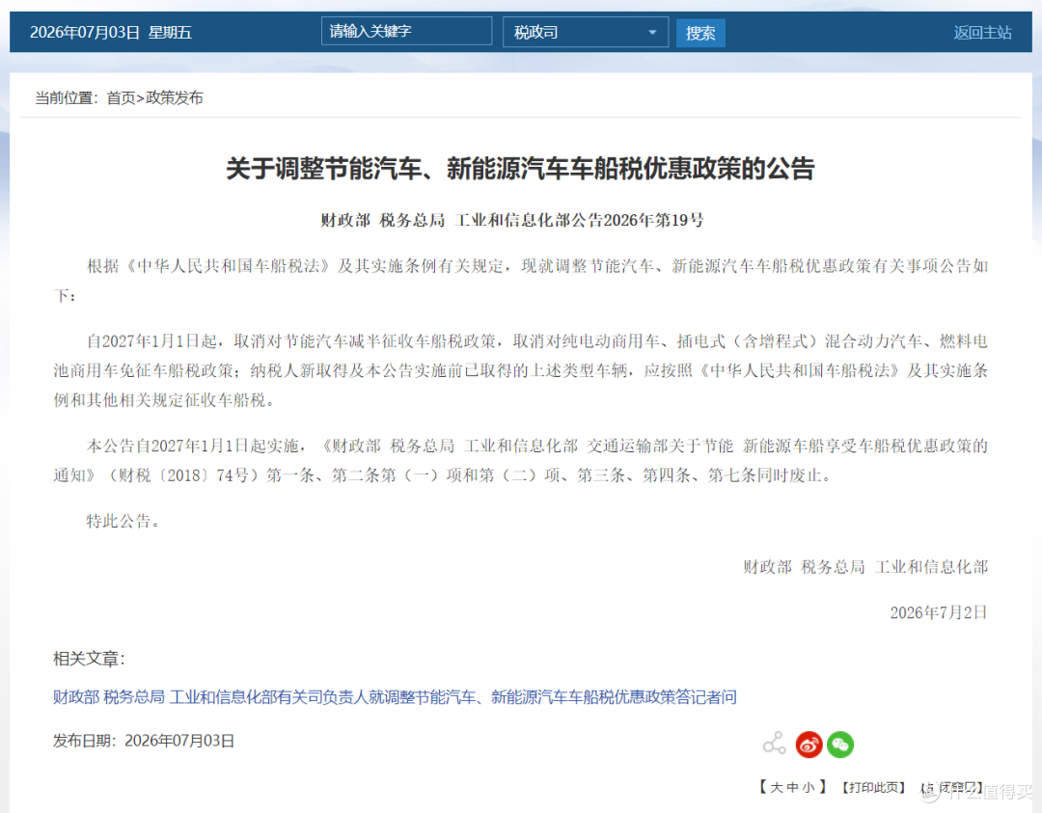Viewport: 1042px width, 813px height.
Task: Set font size to 小
Action: (809, 787)
